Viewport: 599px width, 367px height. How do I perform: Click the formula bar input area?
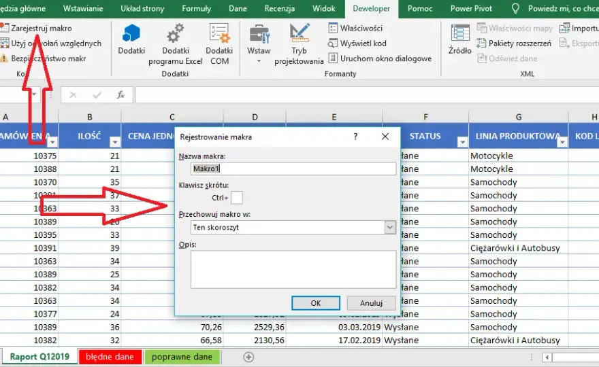(367, 95)
